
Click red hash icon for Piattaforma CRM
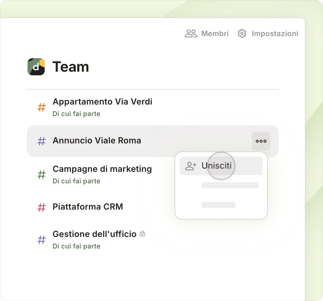pos(41,207)
